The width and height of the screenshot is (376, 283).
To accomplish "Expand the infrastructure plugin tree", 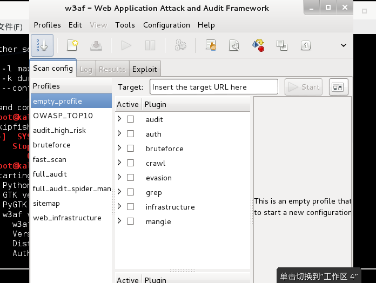I will tap(119, 206).
